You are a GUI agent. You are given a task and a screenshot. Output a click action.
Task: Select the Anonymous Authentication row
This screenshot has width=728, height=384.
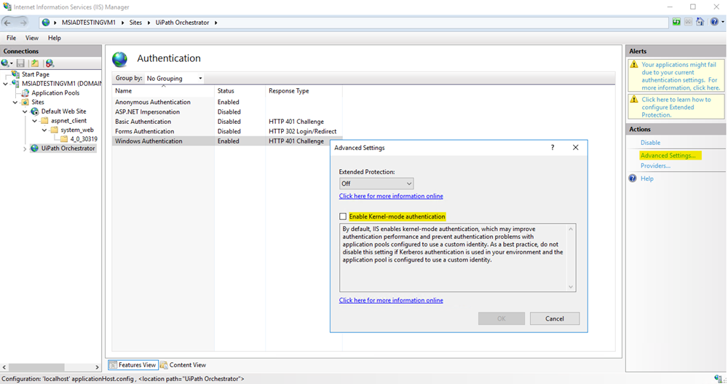pos(227,102)
